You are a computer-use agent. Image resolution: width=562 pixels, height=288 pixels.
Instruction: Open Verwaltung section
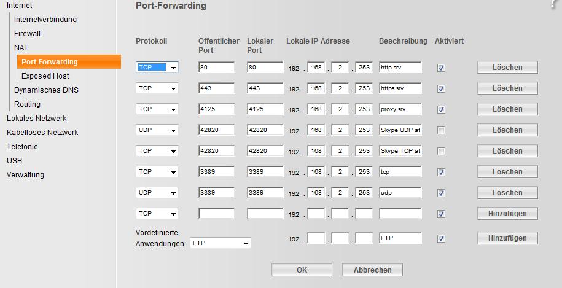click(25, 175)
